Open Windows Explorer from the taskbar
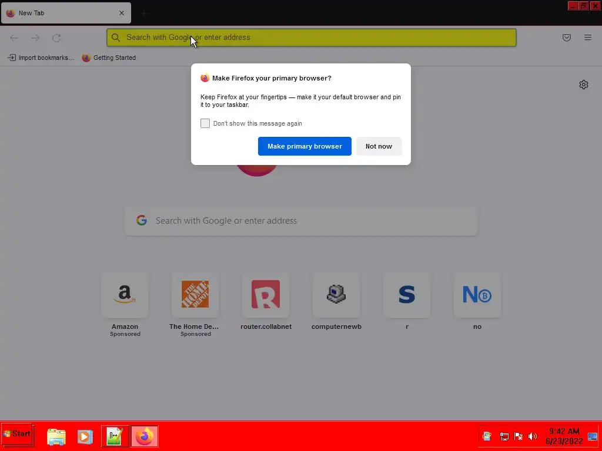 [x=56, y=437]
